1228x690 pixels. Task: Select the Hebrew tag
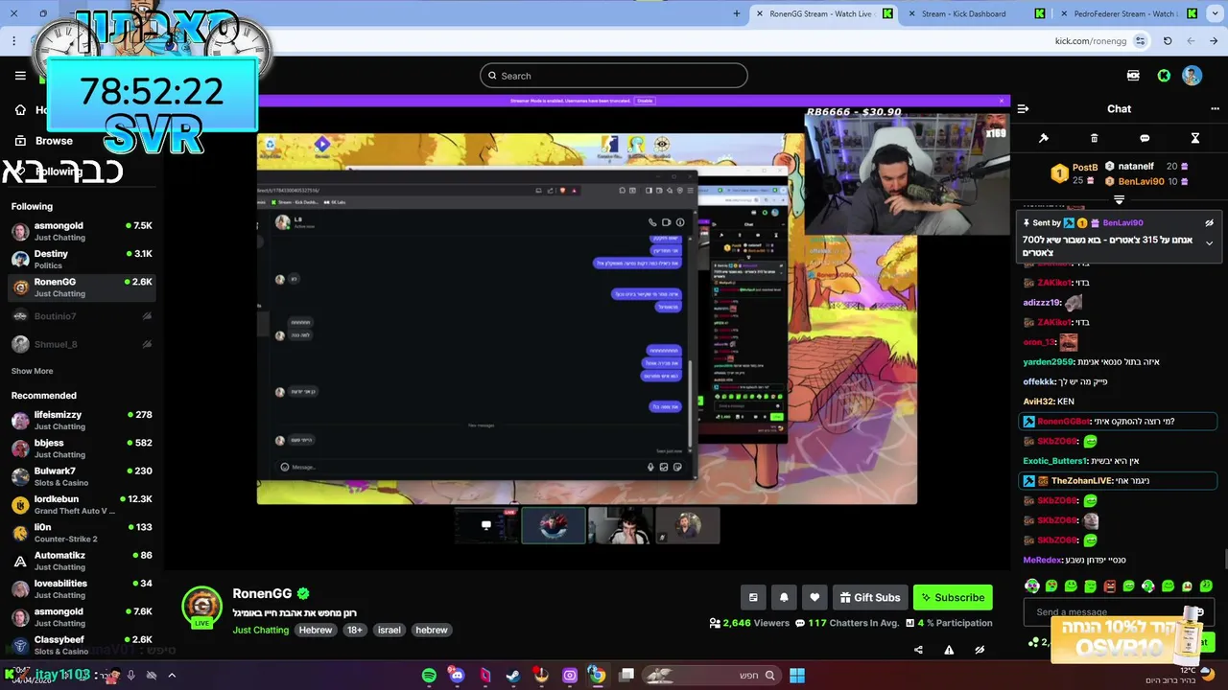pyautogui.click(x=315, y=630)
